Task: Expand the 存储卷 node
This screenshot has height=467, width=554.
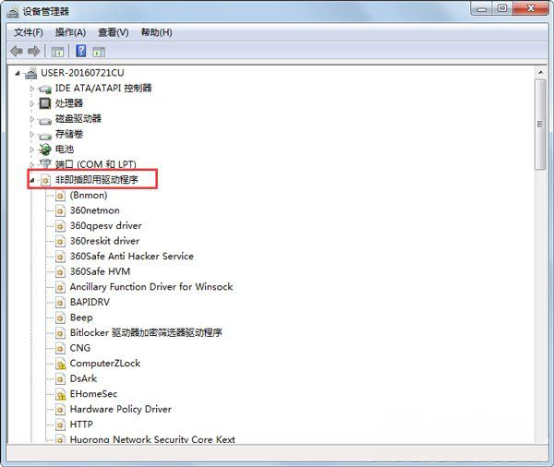Action: [x=31, y=134]
